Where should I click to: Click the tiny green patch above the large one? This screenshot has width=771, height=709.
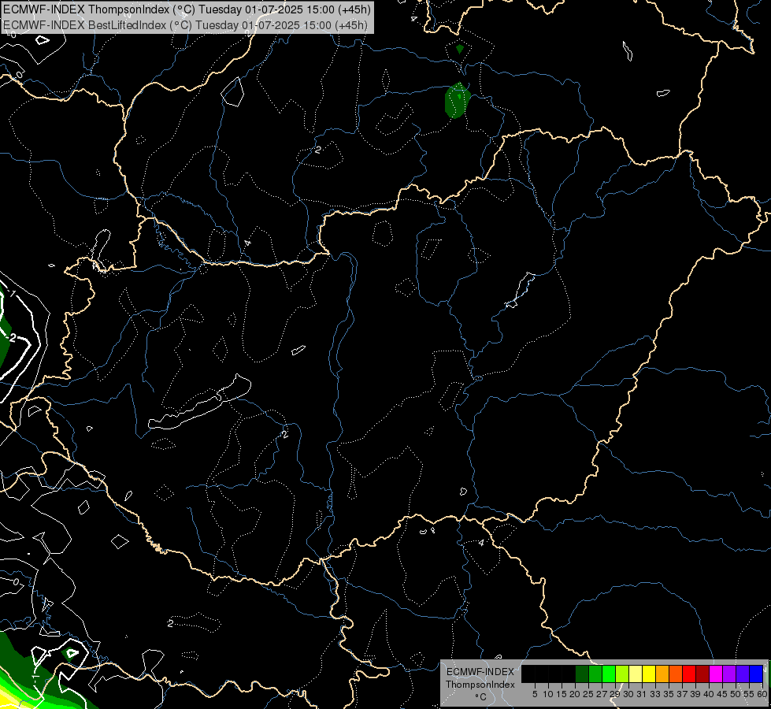[x=460, y=49]
